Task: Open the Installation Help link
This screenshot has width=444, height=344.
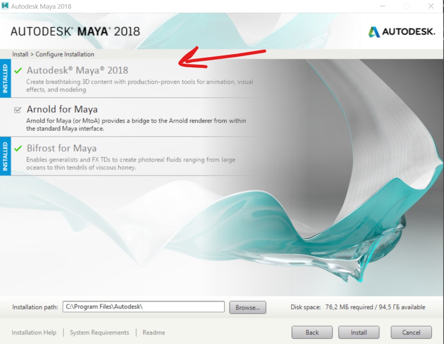Action: tap(34, 333)
